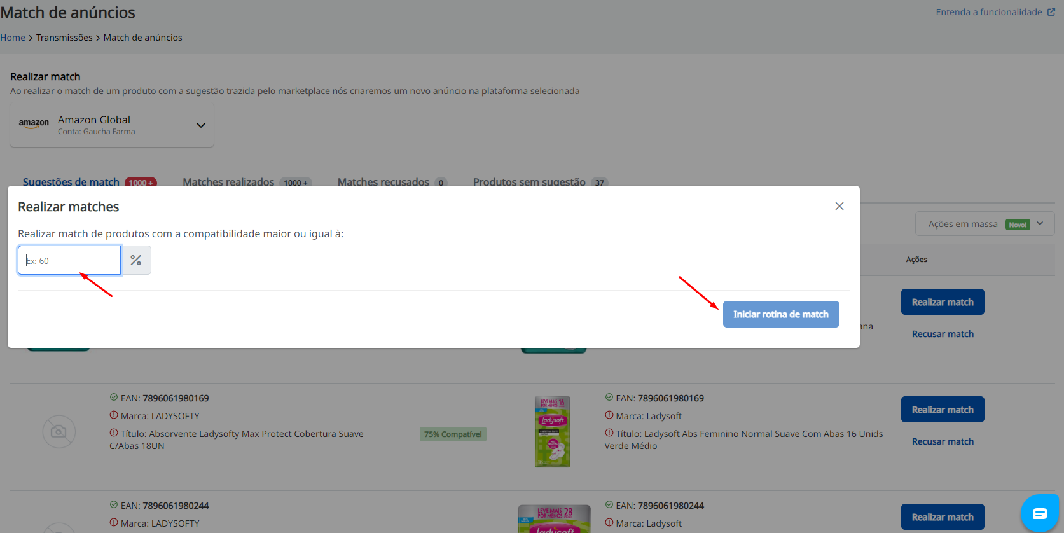1064x533 pixels.
Task: Switch to Matches recusados tab
Action: [383, 182]
